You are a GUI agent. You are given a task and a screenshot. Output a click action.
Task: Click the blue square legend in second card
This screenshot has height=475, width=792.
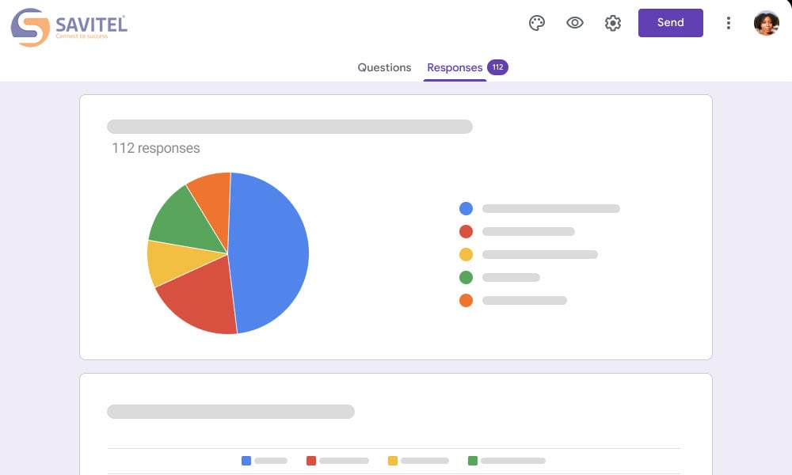click(x=246, y=460)
